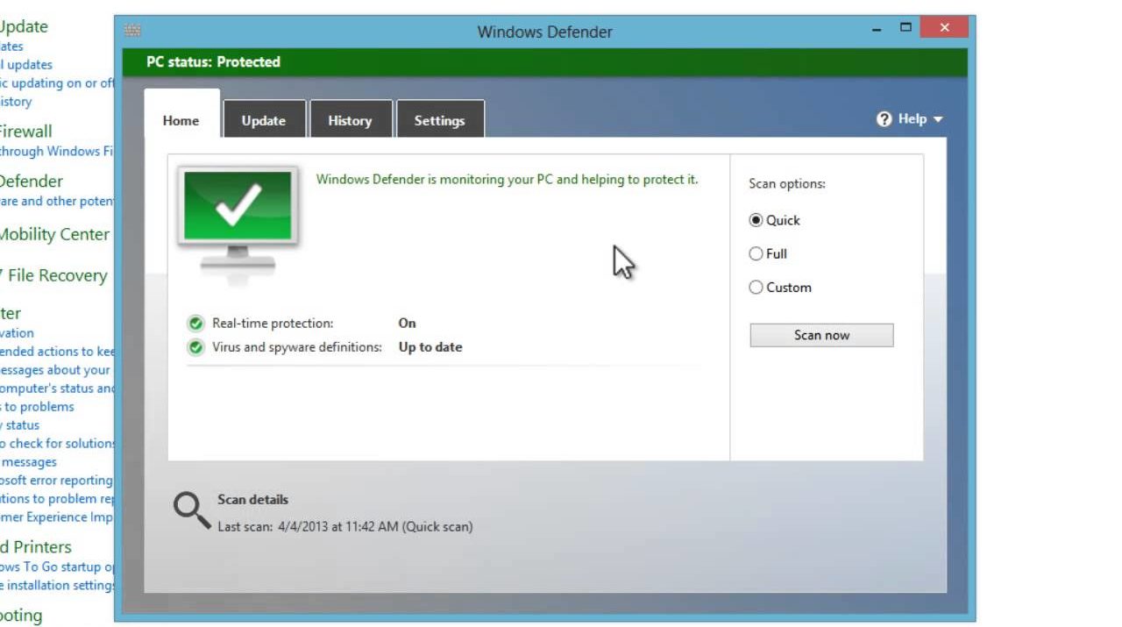Go to the Settings tab

tap(439, 121)
